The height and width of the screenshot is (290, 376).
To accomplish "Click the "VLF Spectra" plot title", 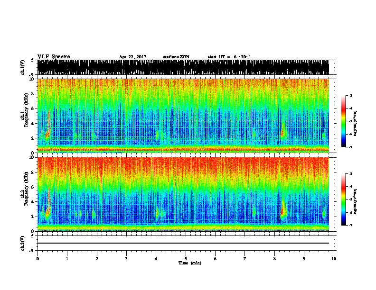I will (x=54, y=57).
